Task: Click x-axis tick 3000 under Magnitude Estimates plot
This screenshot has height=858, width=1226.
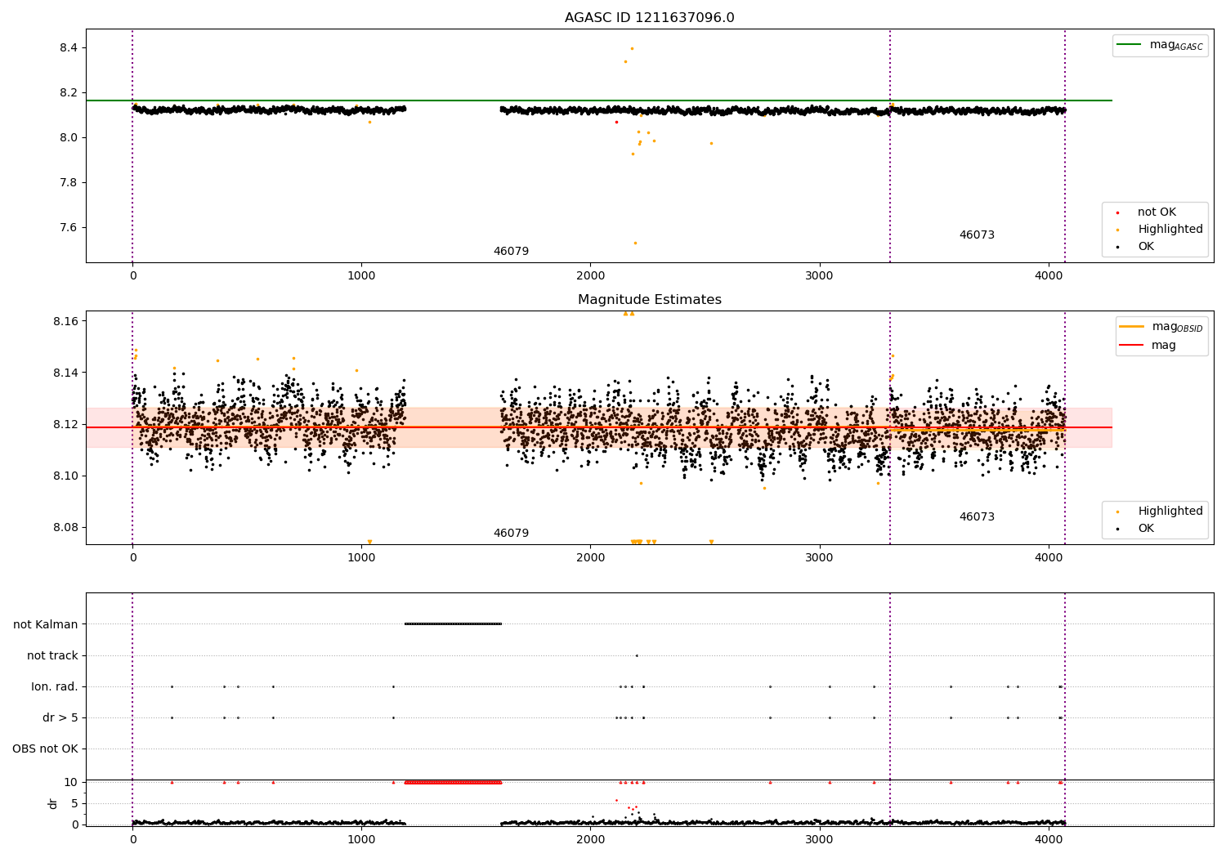Action: [x=819, y=558]
